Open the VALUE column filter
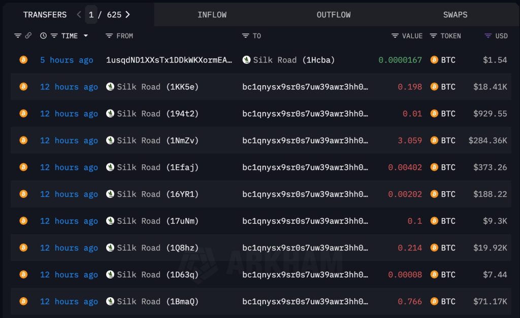This screenshot has height=318, width=520. 394,36
